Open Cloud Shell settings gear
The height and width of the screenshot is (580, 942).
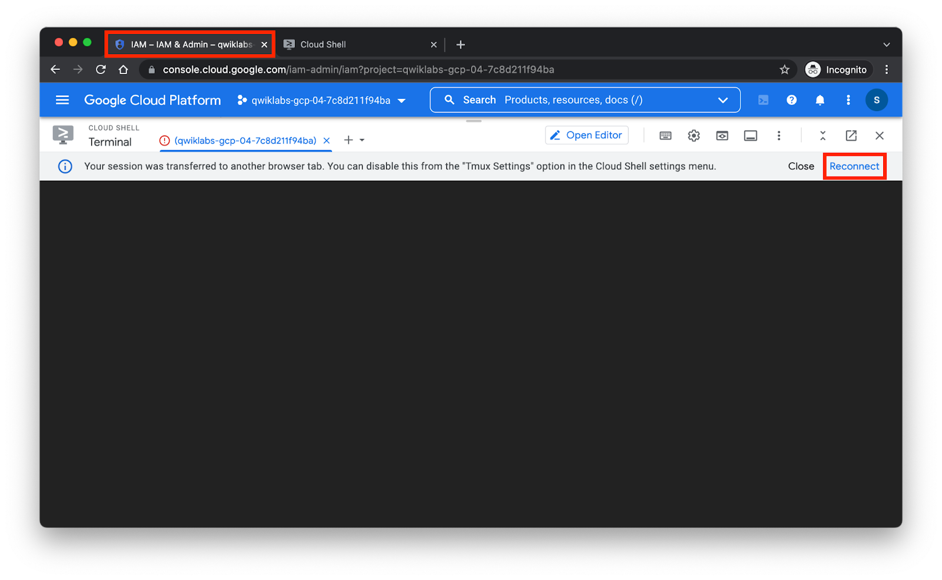694,136
